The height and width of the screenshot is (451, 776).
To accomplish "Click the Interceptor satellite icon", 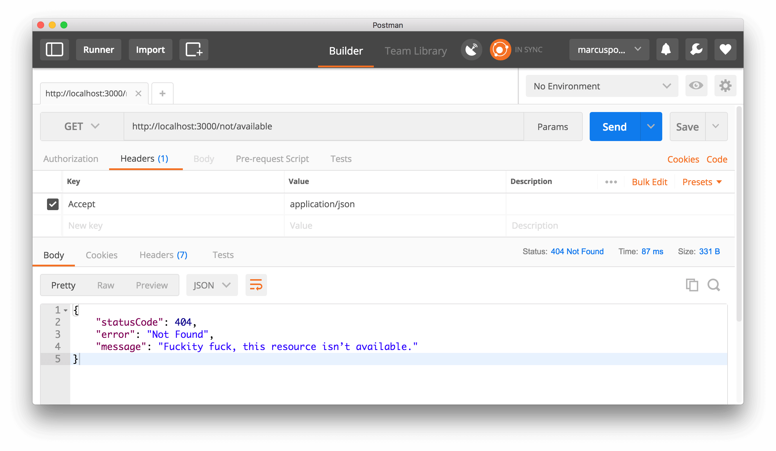I will (471, 49).
